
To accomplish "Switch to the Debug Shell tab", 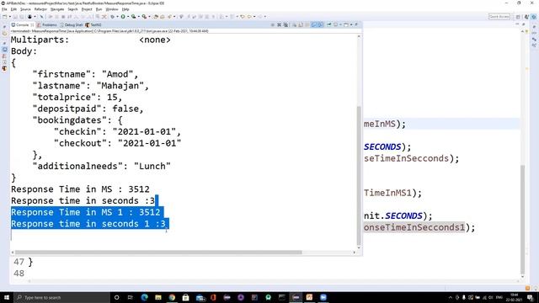I will tap(71, 24).
